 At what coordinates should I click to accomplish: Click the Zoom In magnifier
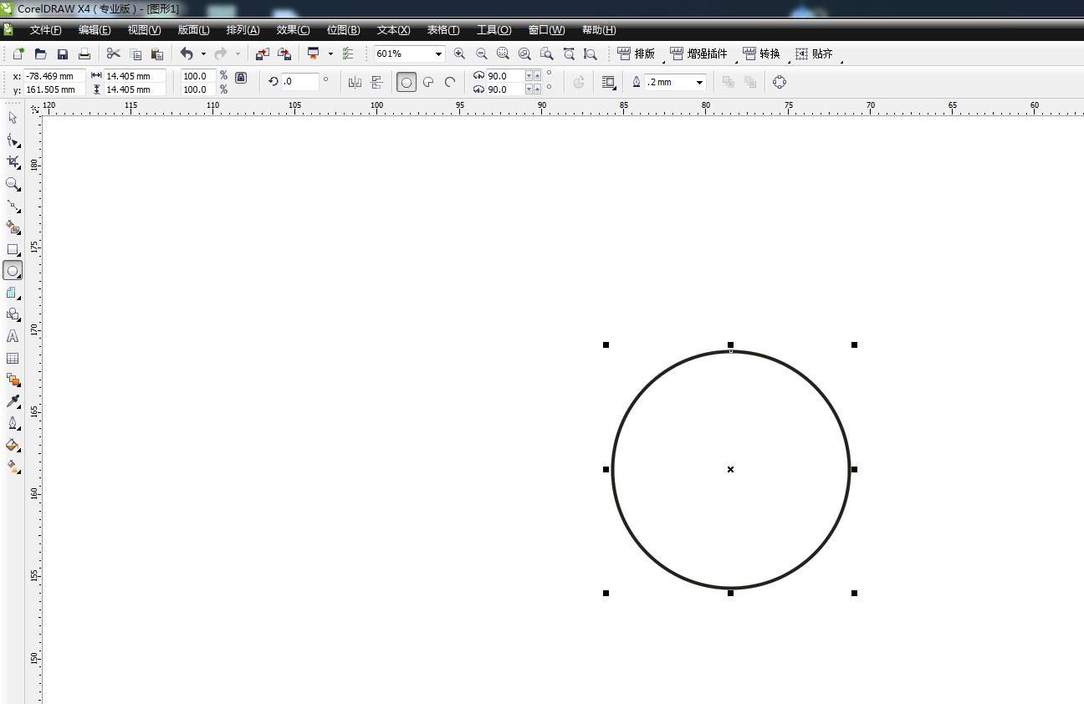[x=459, y=54]
